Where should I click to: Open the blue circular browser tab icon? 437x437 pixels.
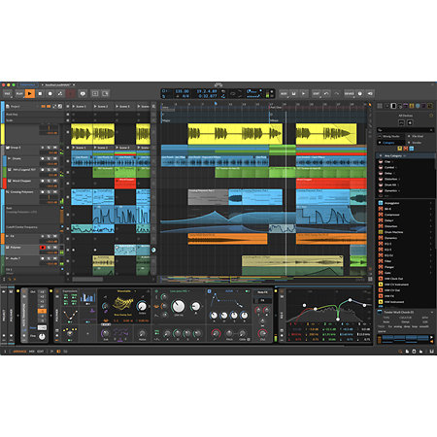click(x=418, y=106)
